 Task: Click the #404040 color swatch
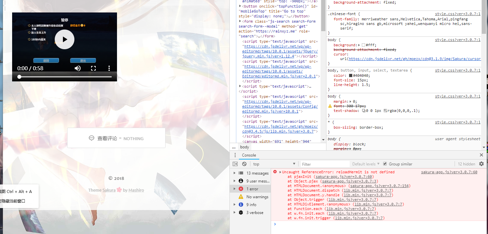pyautogui.click(x=351, y=75)
